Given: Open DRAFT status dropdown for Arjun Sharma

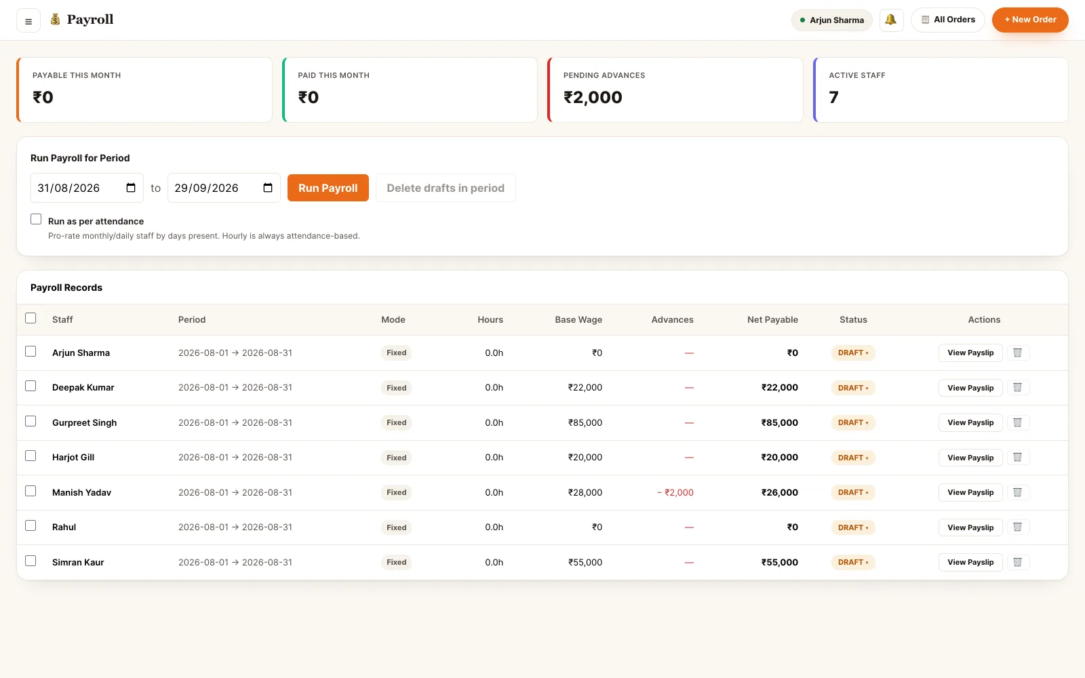Looking at the screenshot, I should pyautogui.click(x=853, y=353).
